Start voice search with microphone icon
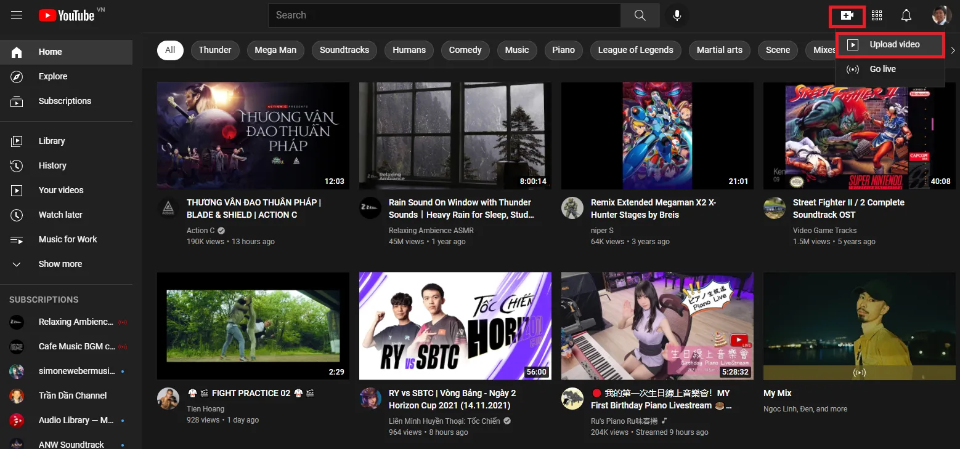 tap(677, 15)
